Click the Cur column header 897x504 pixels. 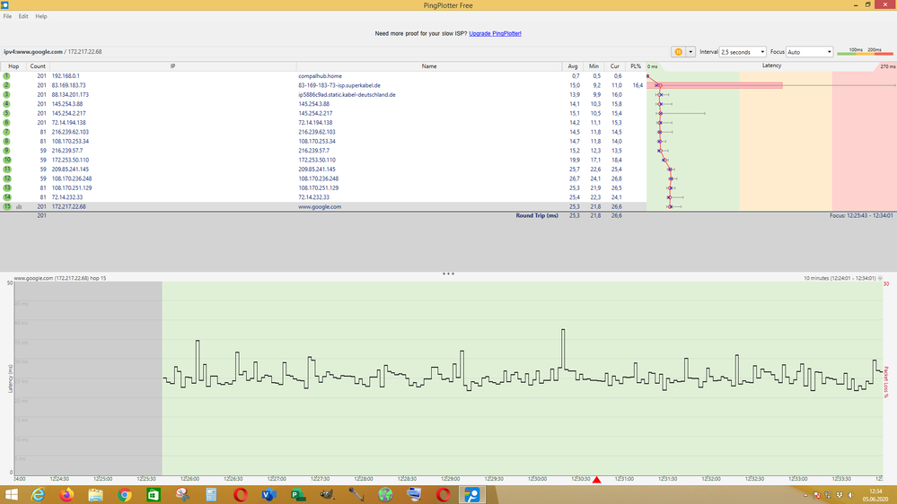click(614, 66)
